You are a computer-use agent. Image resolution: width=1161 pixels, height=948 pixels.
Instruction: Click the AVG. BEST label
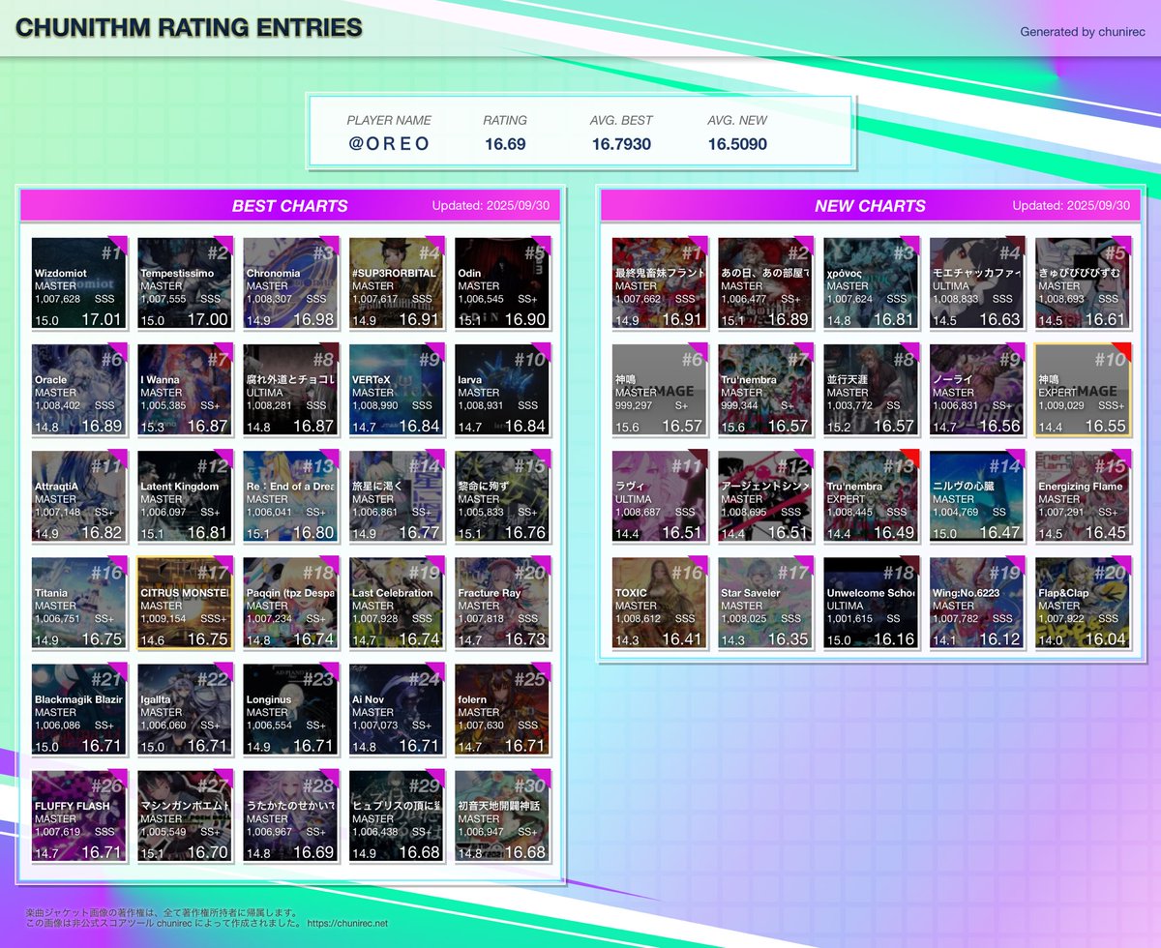(x=621, y=121)
